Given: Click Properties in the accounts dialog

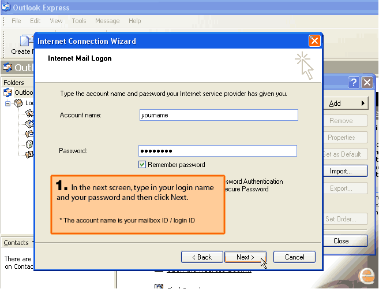Looking at the screenshot, I should pos(346,138).
